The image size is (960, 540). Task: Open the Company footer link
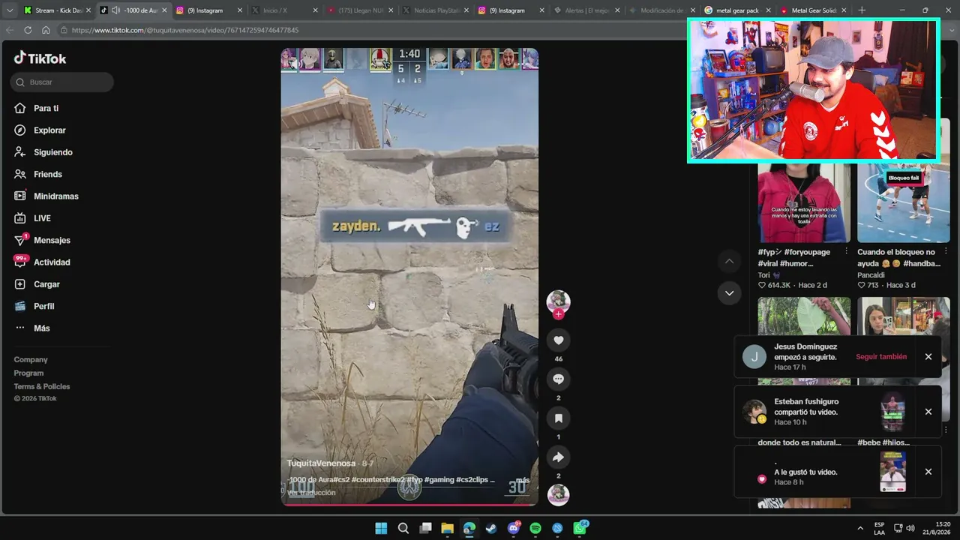[x=31, y=360]
